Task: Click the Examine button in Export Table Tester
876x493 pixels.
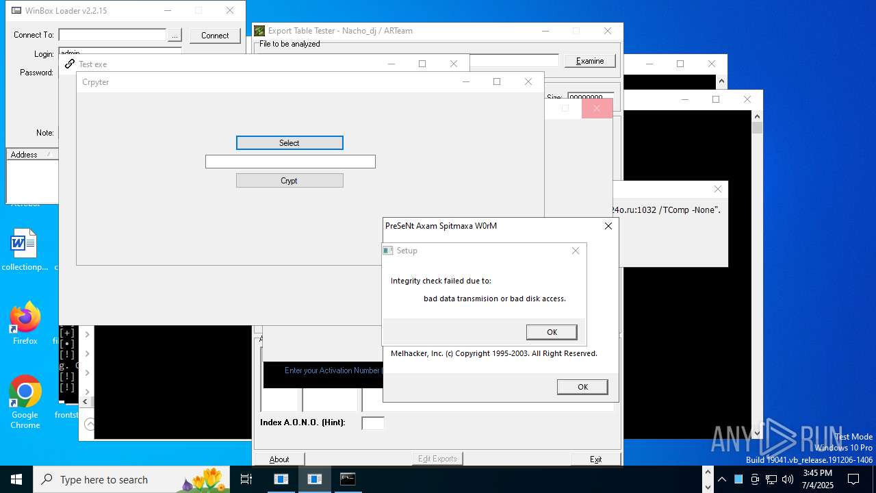Action: tap(590, 61)
